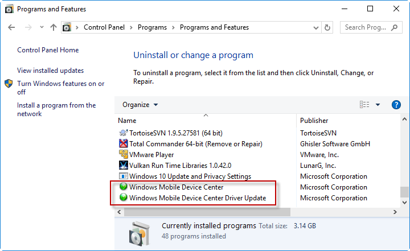Screen dimensions: 410x251
Task: Click the horizontal scrollbar right arrow
Action: tap(395, 212)
